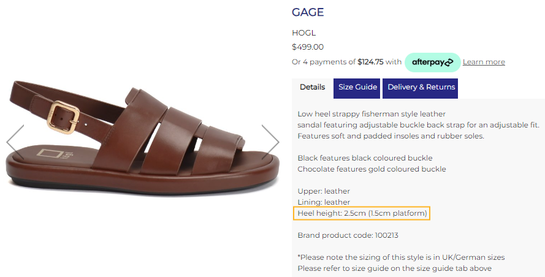Click the Upper: leather line
545x277 pixels.
[324, 191]
